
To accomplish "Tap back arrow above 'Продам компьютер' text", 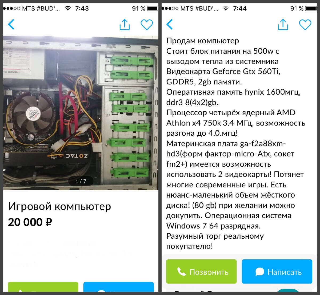I will click(170, 25).
